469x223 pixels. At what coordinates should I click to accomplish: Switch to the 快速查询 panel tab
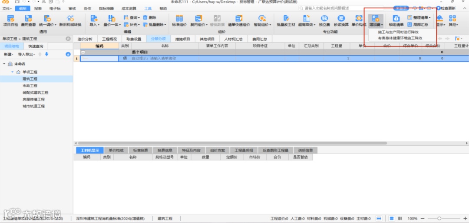point(36,46)
